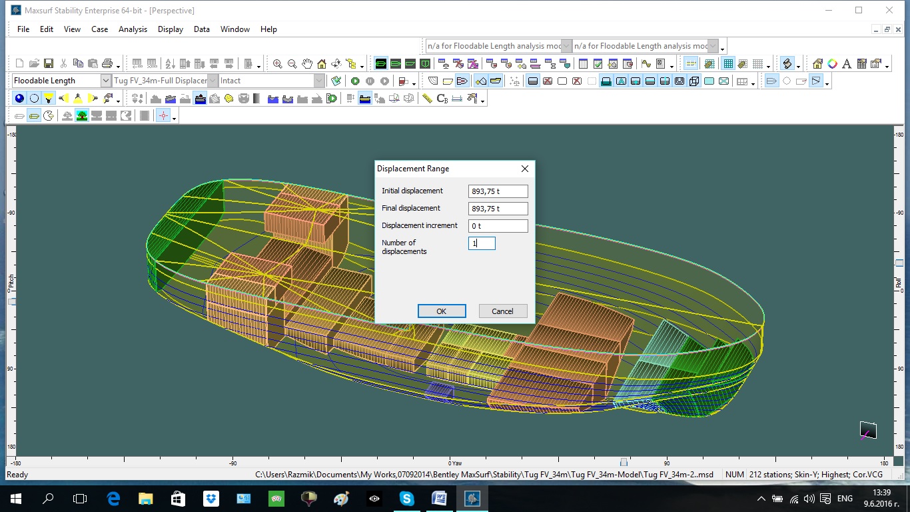Activate the Pan hand tool
This screenshot has height=512, width=910.
(307, 64)
